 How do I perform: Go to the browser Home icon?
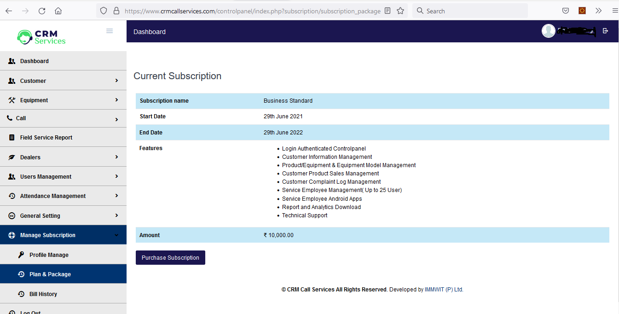click(x=58, y=11)
